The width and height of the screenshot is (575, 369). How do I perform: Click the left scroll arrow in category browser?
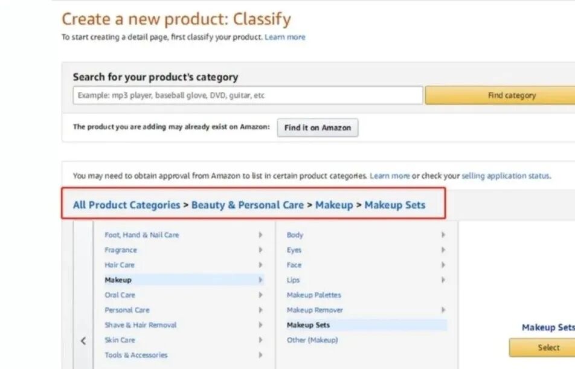83,341
